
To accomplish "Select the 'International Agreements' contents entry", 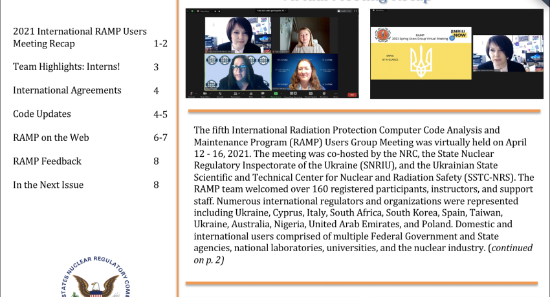I will [67, 90].
